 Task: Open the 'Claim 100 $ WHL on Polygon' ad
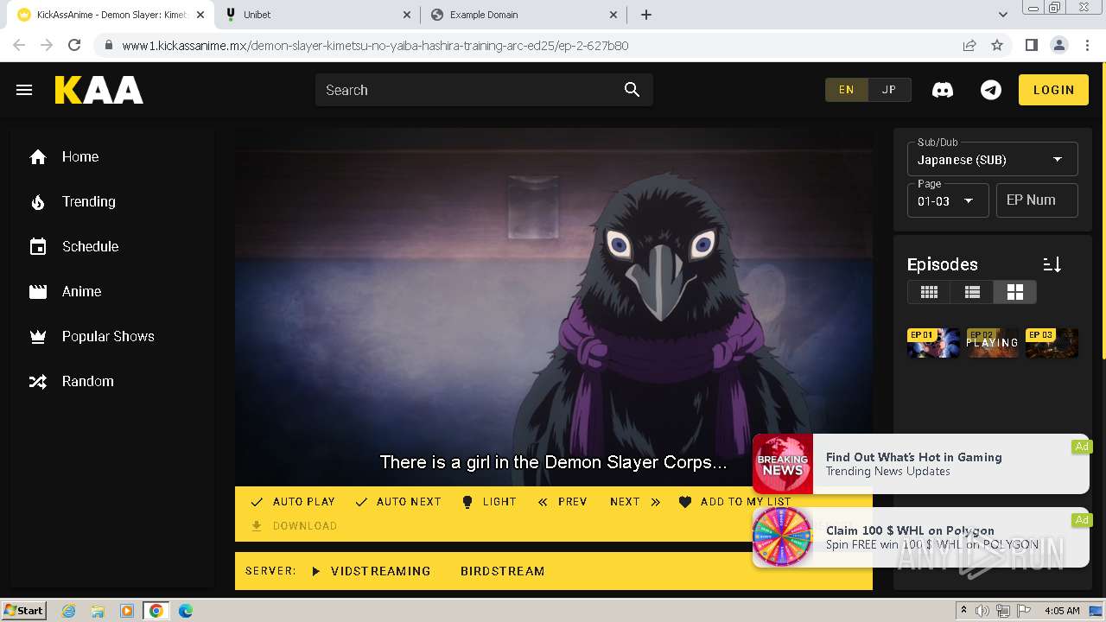(921, 537)
